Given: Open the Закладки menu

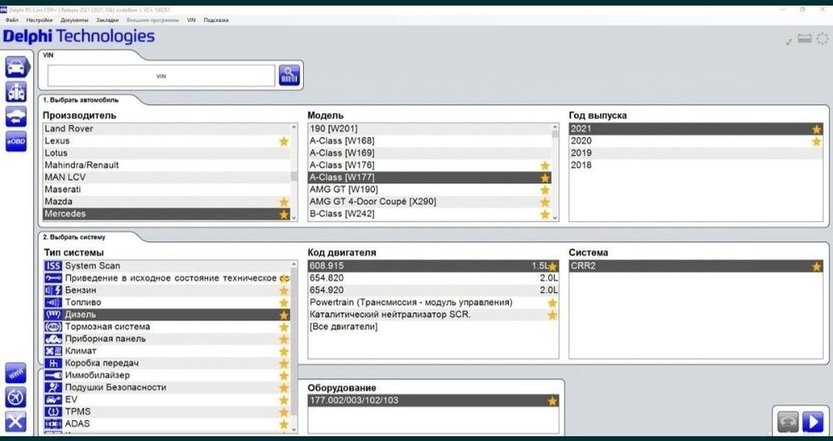Looking at the screenshot, I should (x=107, y=20).
